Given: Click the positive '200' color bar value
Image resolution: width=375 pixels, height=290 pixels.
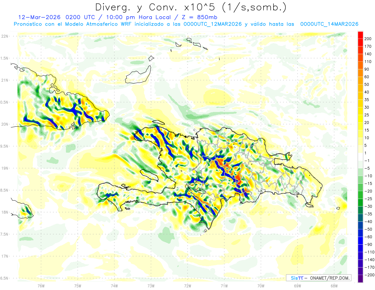Looking at the screenshot, I should tap(368, 38).
